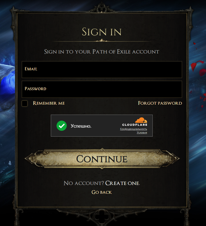Open the Forgot password link

click(160, 103)
